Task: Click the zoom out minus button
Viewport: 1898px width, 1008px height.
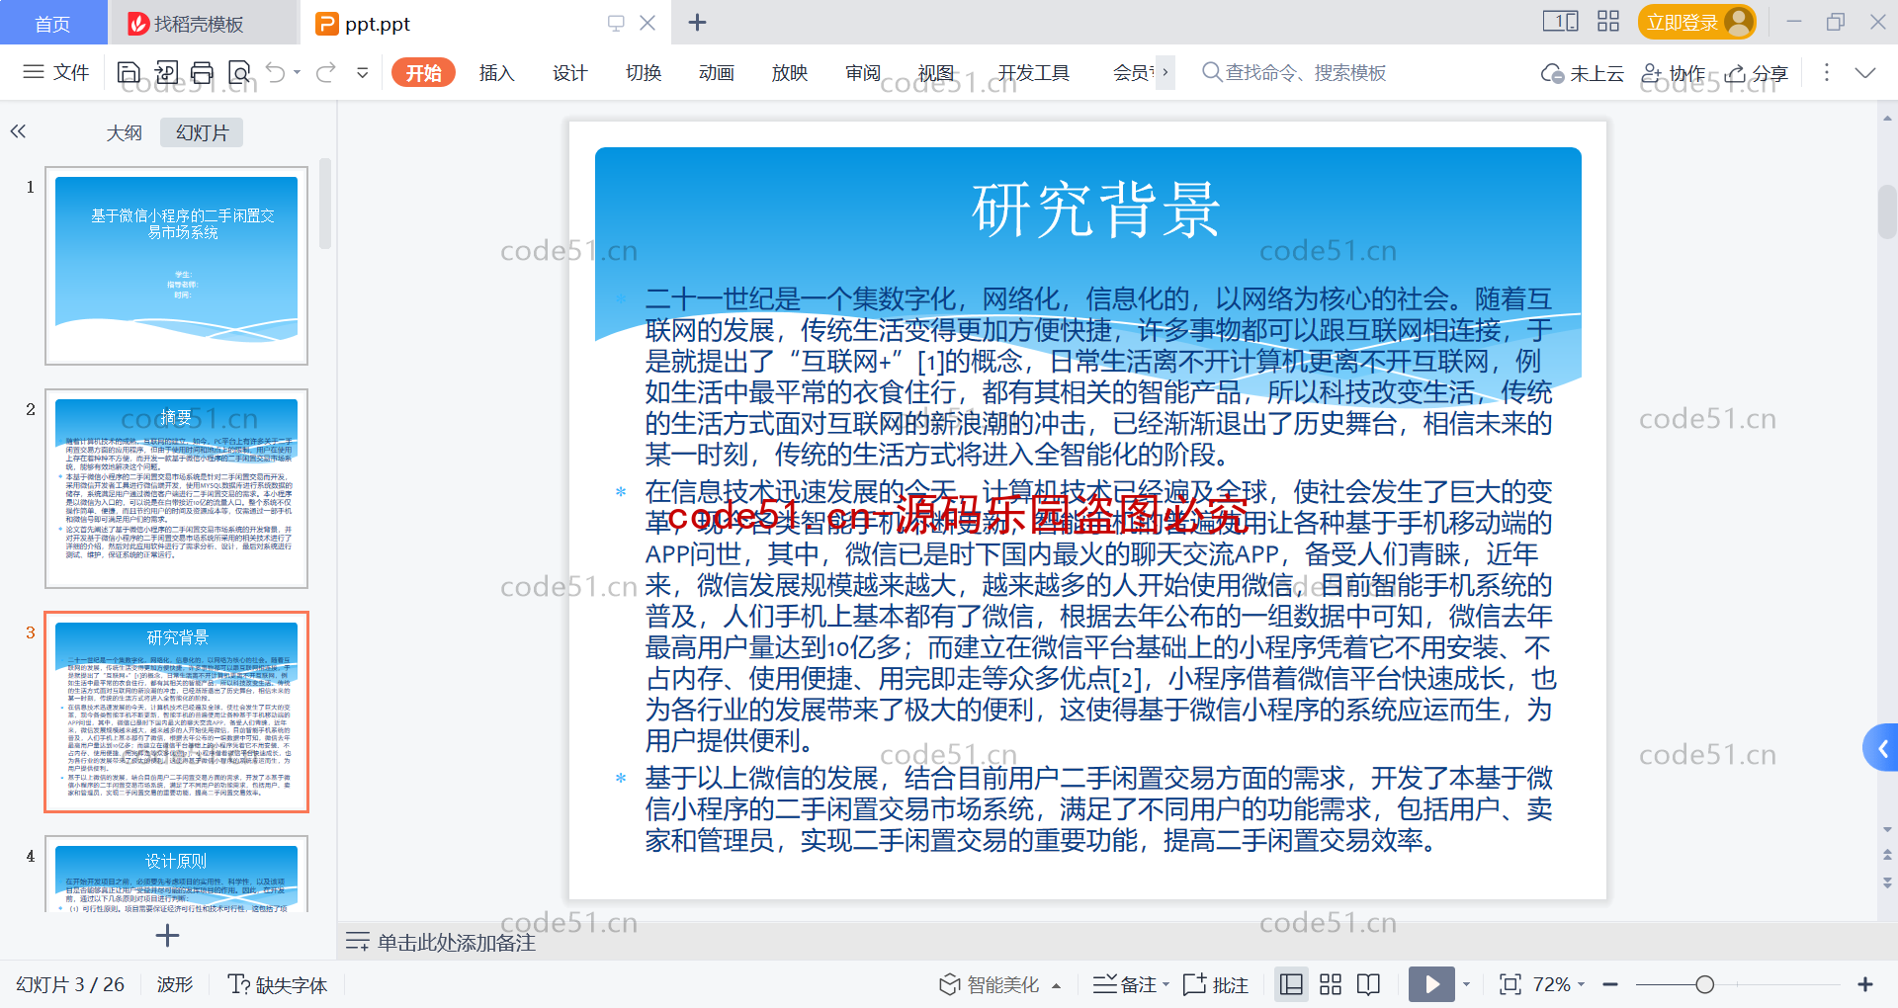Action: (x=1610, y=984)
